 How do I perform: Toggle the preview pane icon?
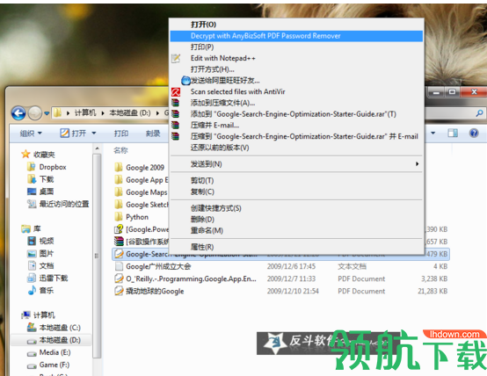[x=453, y=134]
